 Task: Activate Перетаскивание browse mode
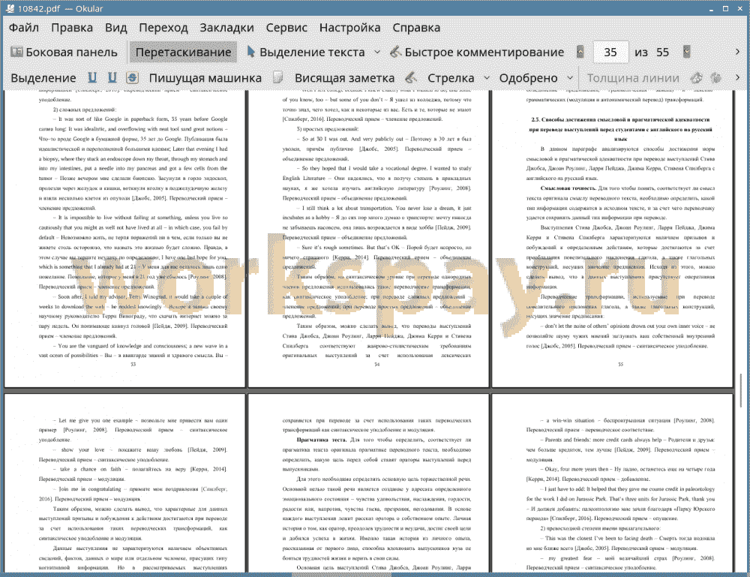[x=183, y=53]
